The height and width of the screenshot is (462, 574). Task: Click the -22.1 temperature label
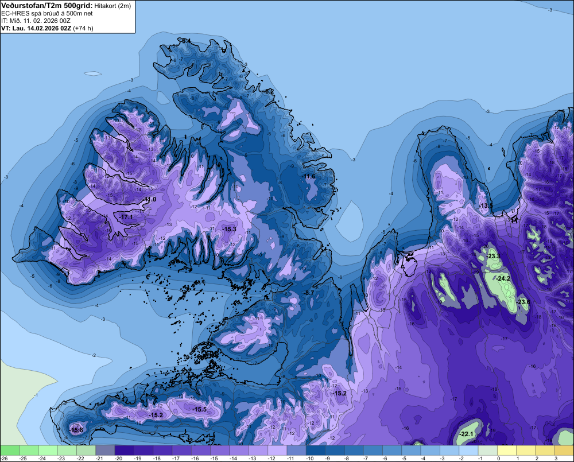(466, 434)
